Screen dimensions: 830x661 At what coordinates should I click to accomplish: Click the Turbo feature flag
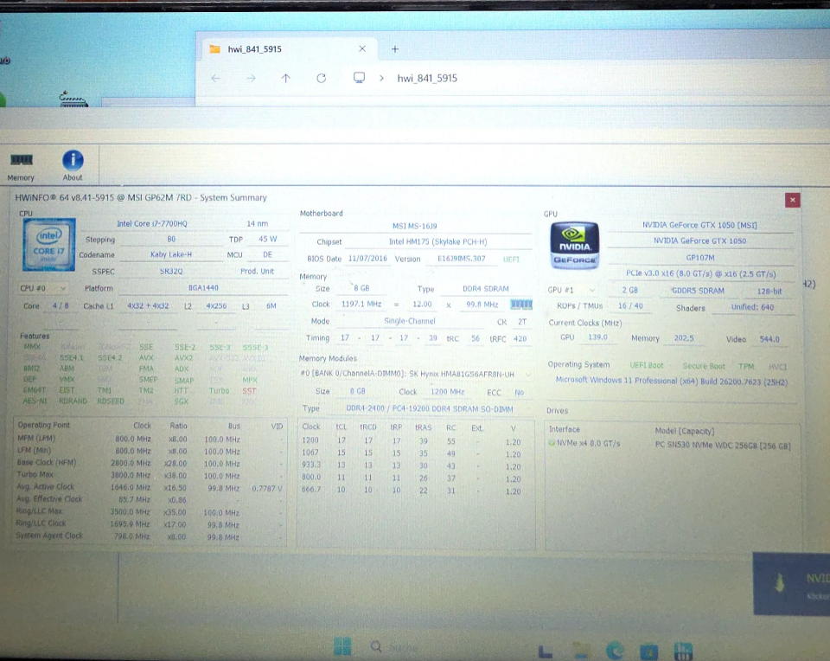coord(219,391)
